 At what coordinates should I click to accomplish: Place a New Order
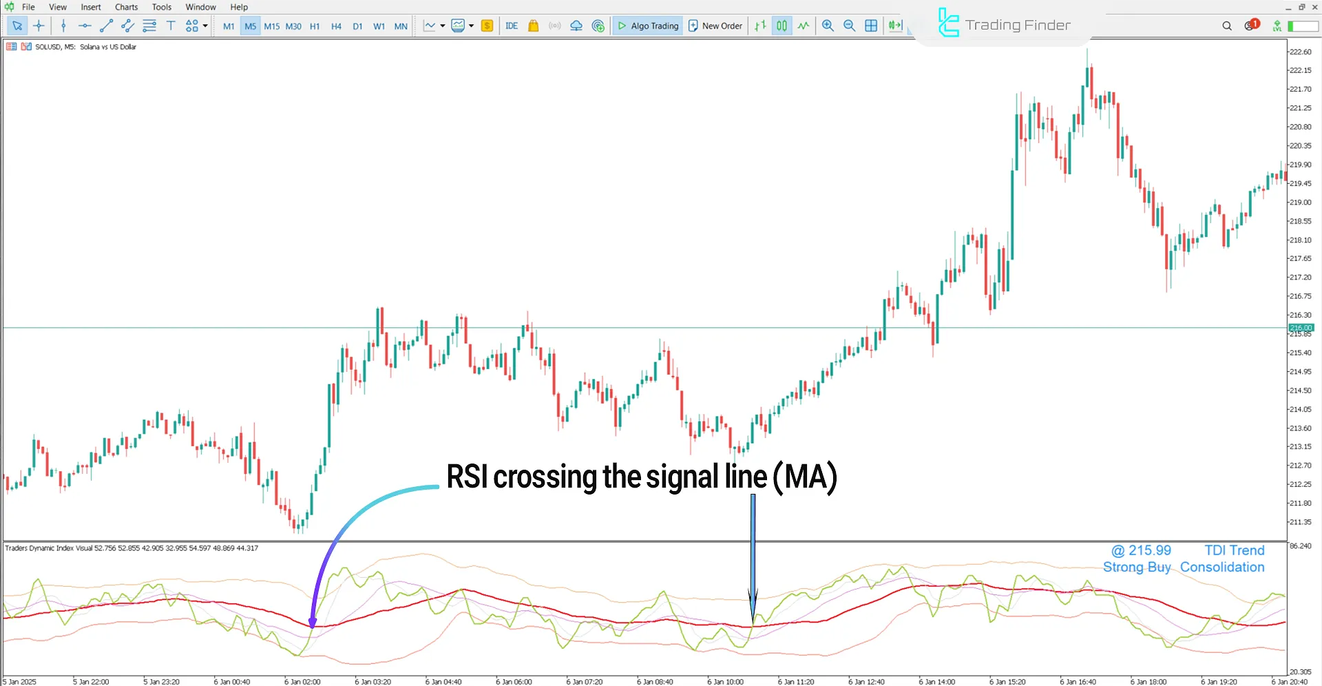715,25
